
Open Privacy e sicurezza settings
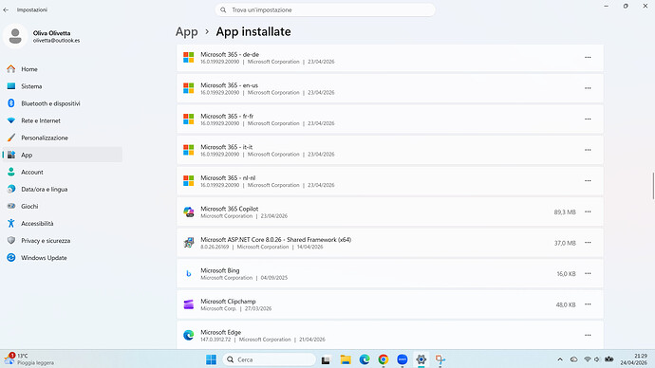click(x=63, y=240)
